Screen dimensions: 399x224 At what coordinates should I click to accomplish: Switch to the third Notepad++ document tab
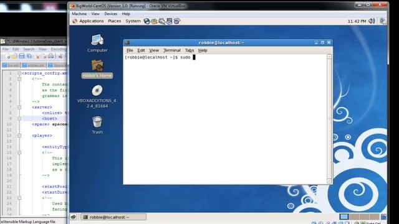[x=57, y=65]
